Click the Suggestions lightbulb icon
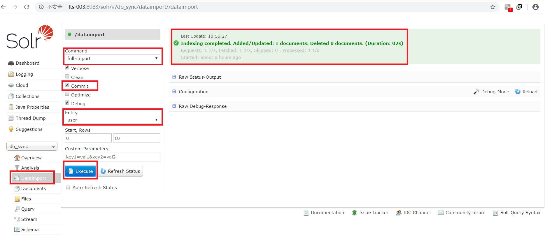 pyautogui.click(x=11, y=129)
